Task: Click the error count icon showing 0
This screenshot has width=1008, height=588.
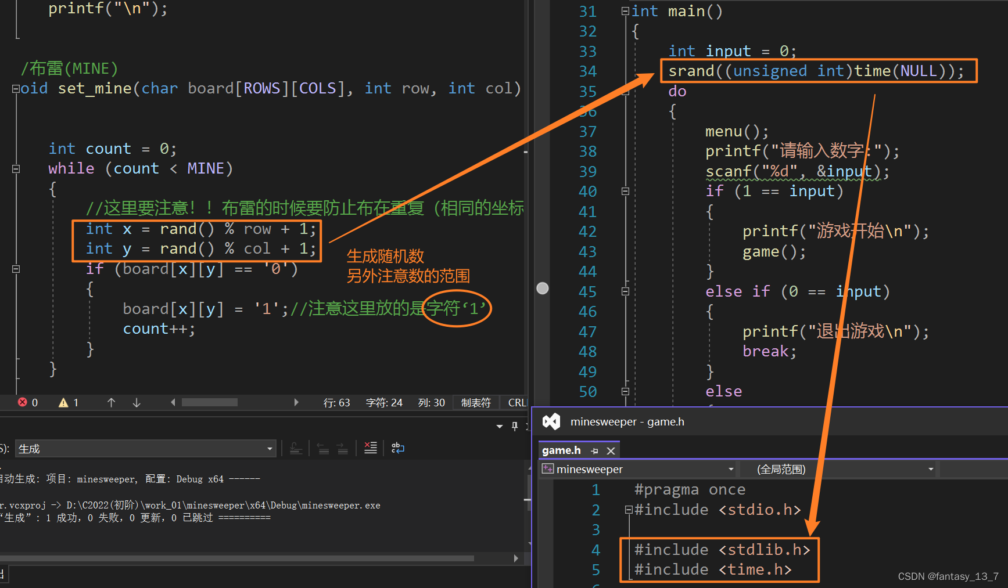Action: coord(23,402)
